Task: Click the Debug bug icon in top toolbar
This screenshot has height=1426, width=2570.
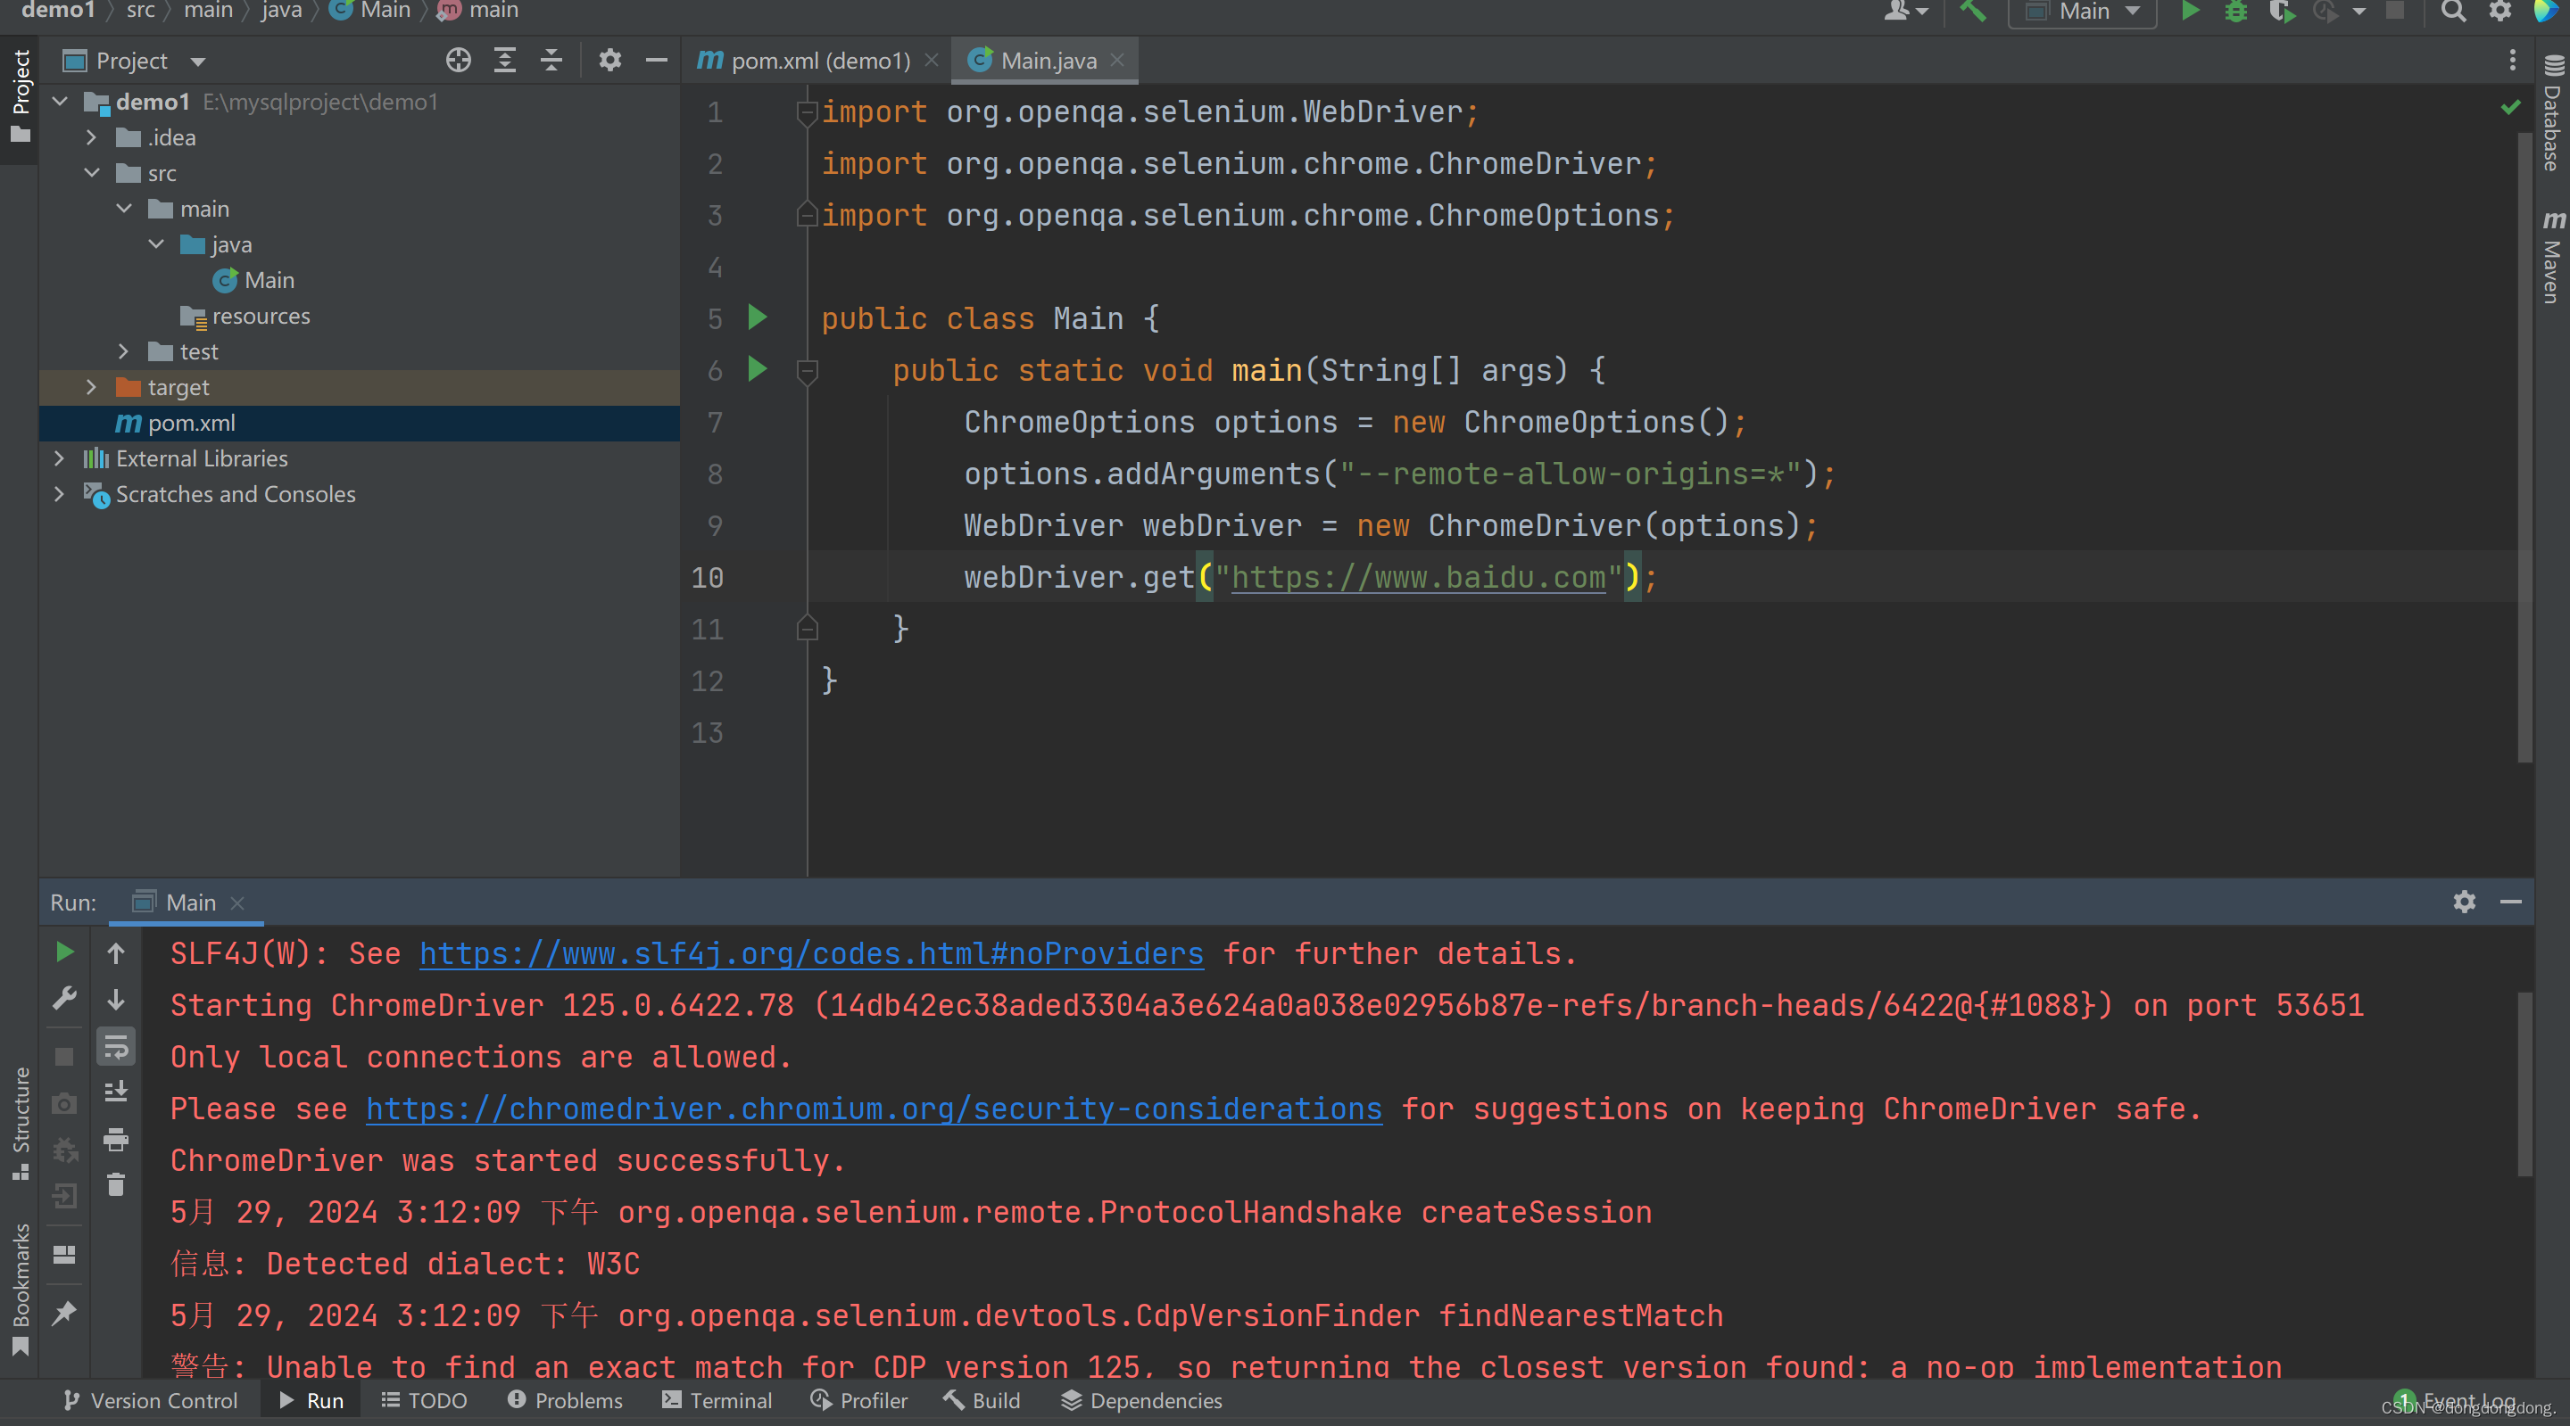Action: [2235, 12]
